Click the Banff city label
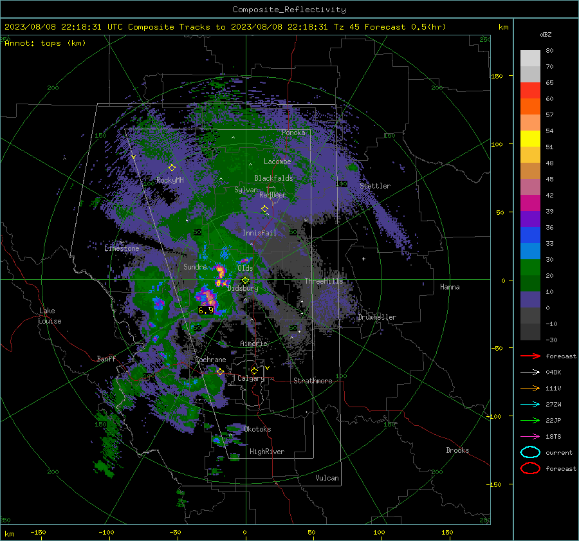This screenshot has width=579, height=541. (106, 358)
